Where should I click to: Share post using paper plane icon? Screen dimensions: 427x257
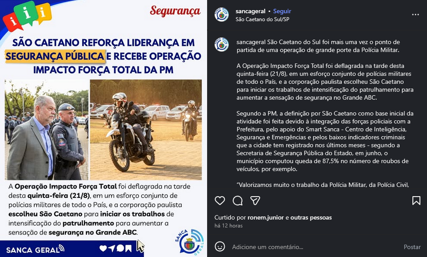pyautogui.click(x=255, y=201)
